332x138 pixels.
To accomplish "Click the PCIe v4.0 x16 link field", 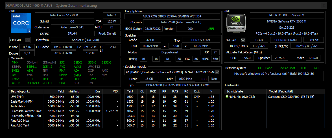I will point(287,33).
